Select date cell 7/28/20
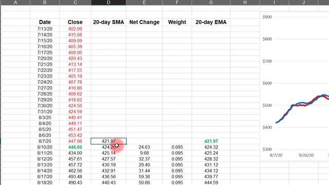329x185 pixels. click(45, 94)
